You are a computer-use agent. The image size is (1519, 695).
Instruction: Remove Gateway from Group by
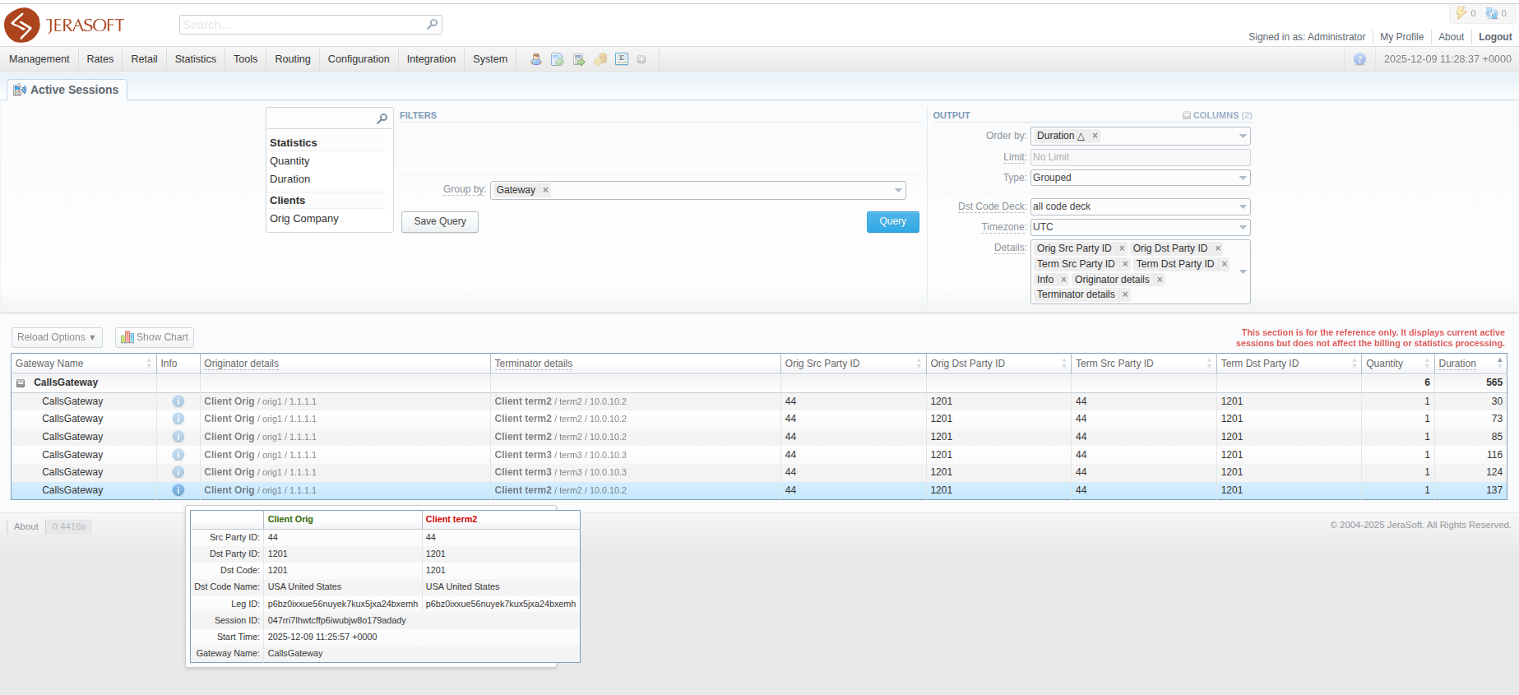(x=545, y=190)
